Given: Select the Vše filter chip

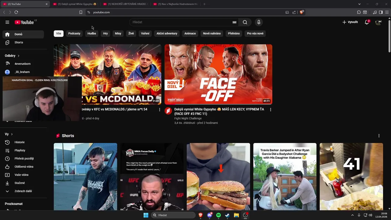Looking at the screenshot, I should [x=59, y=33].
